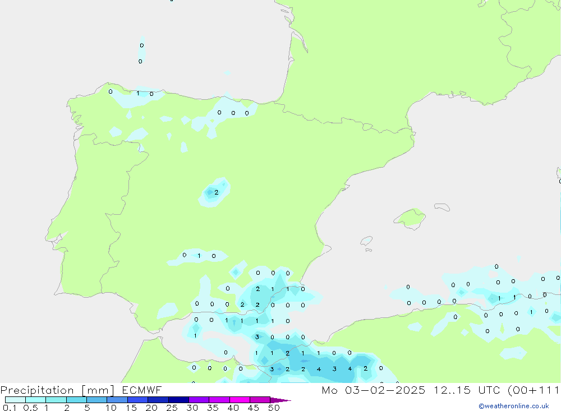Click the '25' legend scale label

click(172, 408)
